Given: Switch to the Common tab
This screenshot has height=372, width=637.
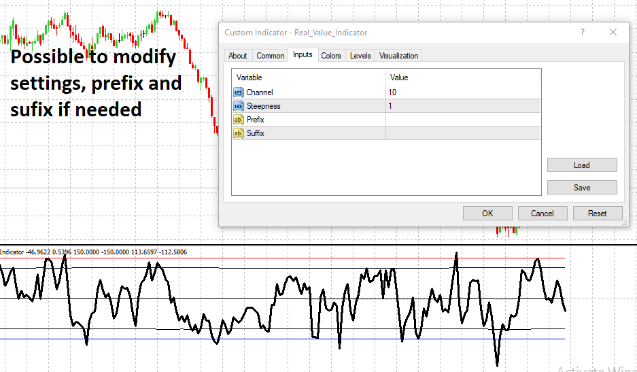Looking at the screenshot, I should (x=270, y=56).
